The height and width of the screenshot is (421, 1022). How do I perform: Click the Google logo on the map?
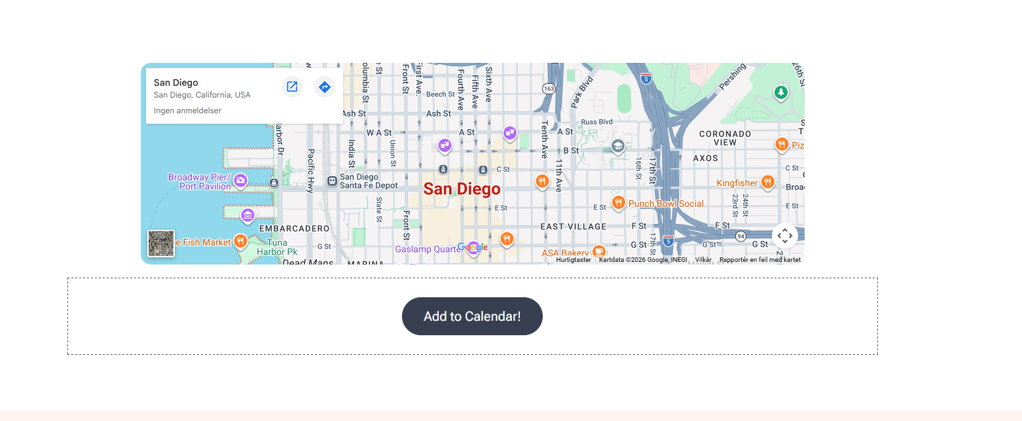click(473, 247)
